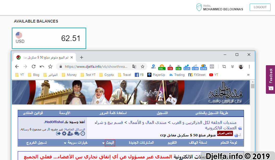275x160 pixels.
Task: Close the Djelfa forum browser tab
Action: point(72,57)
